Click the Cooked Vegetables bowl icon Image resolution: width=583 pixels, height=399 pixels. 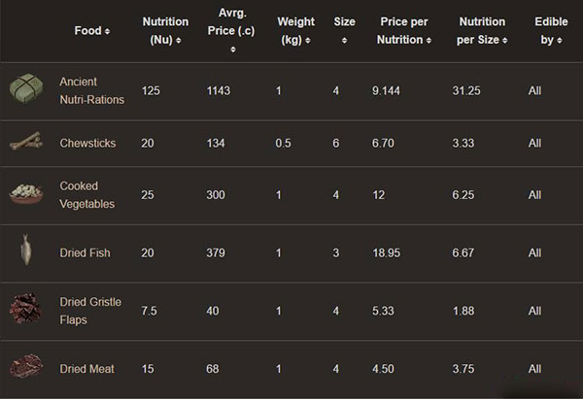pos(26,193)
